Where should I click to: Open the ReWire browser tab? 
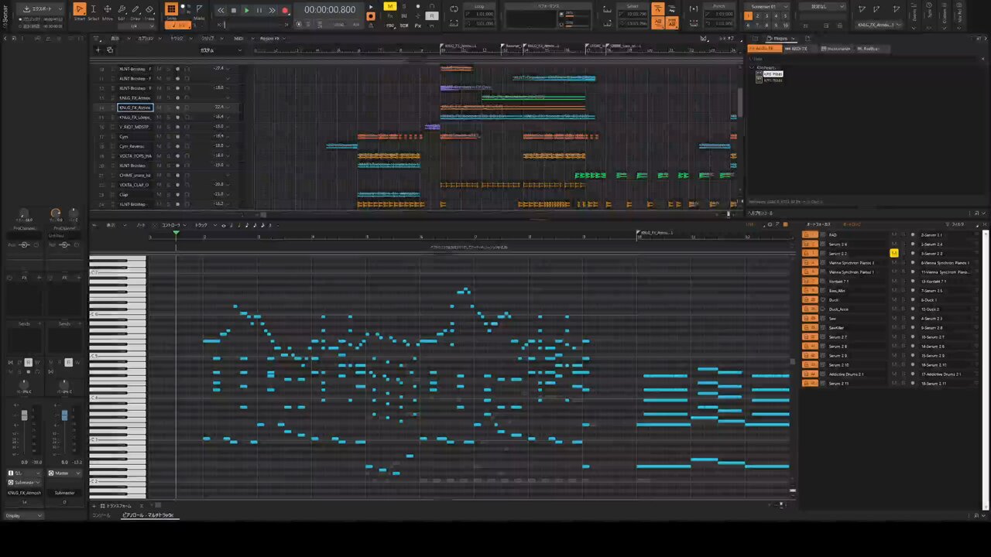coord(869,49)
